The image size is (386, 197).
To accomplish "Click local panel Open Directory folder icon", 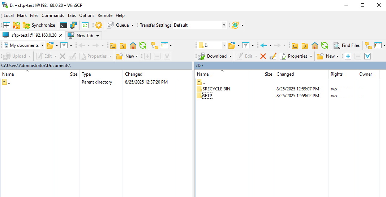I will 50,45.
